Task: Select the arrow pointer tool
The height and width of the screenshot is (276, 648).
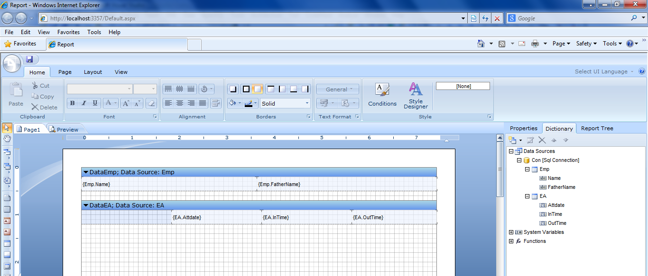Action: click(7, 128)
